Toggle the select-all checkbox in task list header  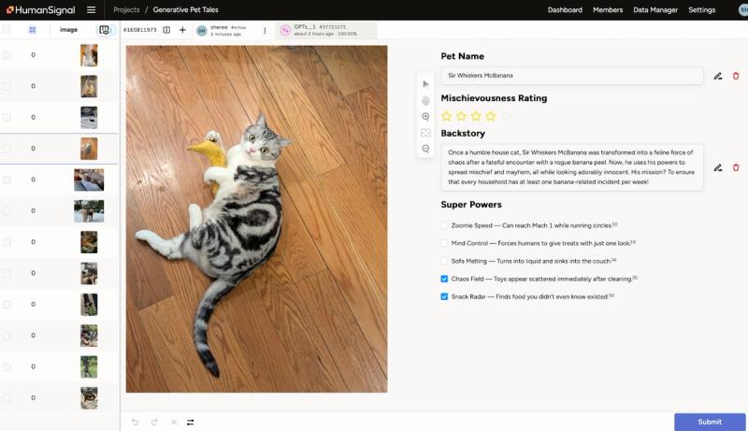pos(7,30)
